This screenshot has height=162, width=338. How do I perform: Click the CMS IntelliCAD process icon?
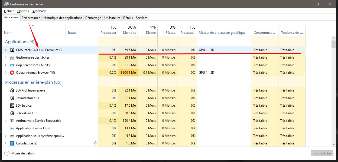pyautogui.click(x=12, y=50)
